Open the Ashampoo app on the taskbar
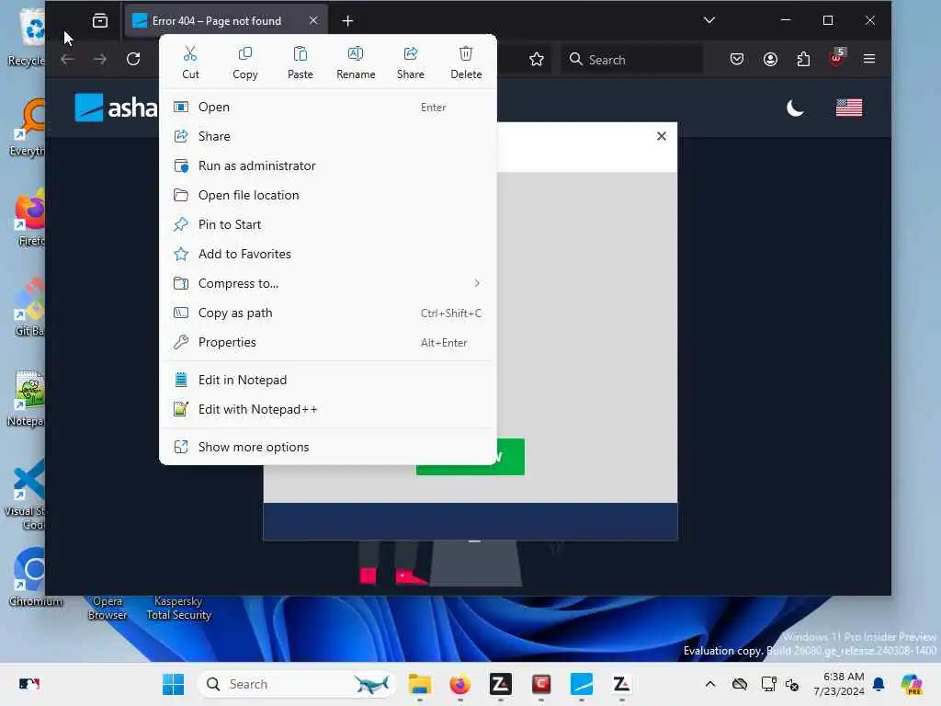941x706 pixels. 582,684
